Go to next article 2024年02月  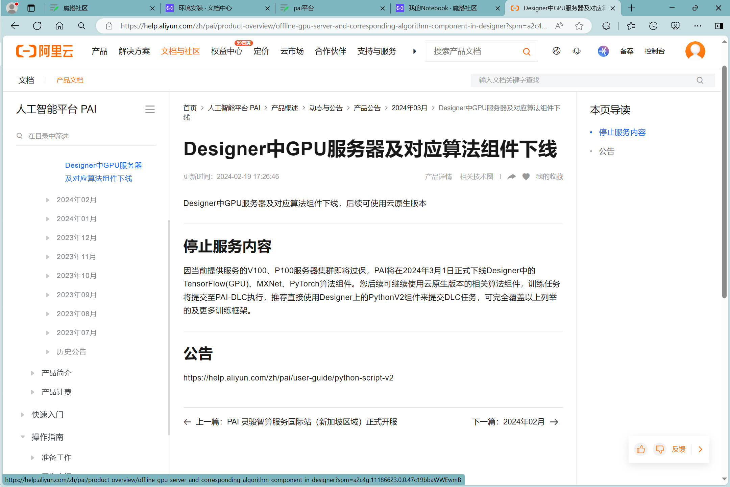[x=515, y=422]
